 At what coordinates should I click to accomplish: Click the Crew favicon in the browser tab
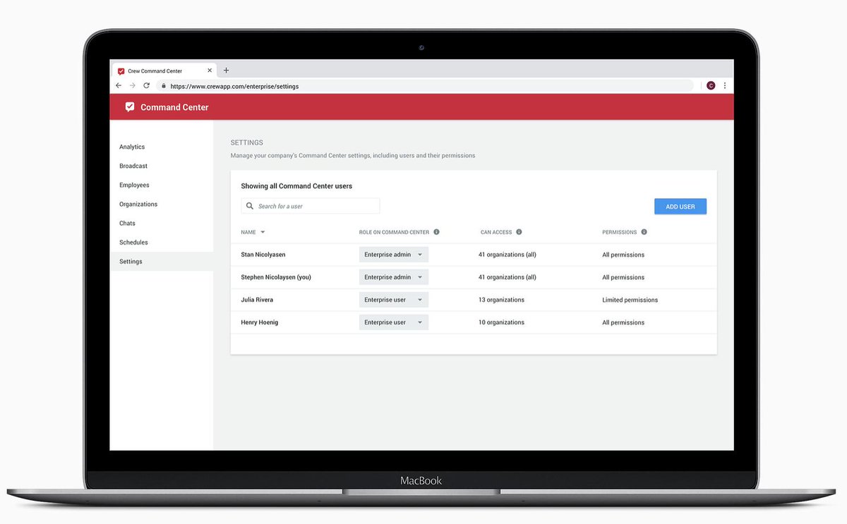tap(121, 71)
